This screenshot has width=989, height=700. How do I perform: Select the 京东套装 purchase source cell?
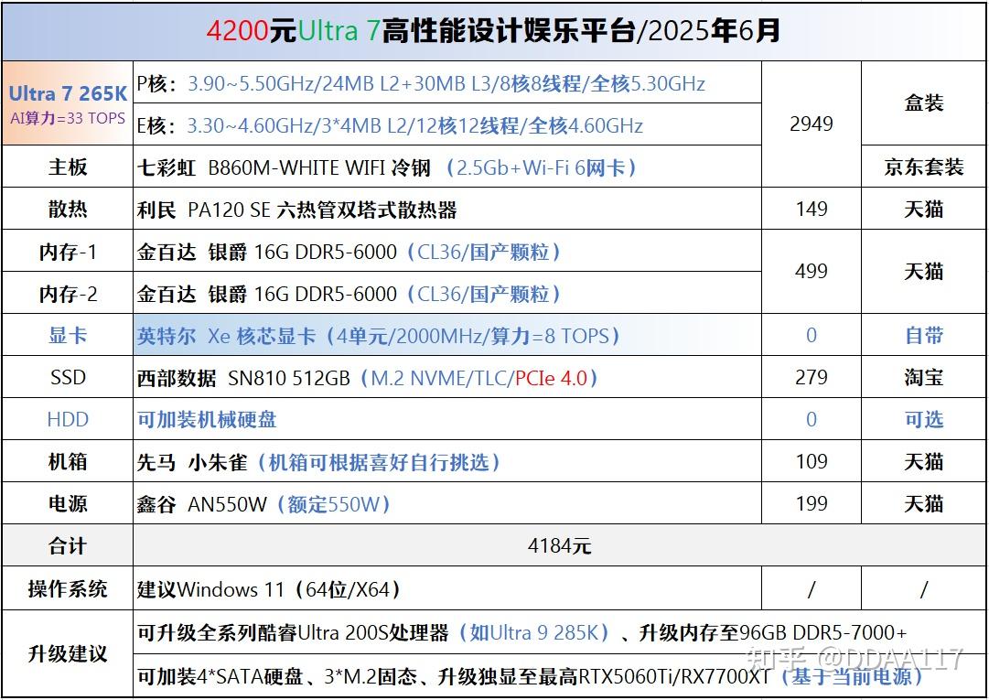(923, 167)
